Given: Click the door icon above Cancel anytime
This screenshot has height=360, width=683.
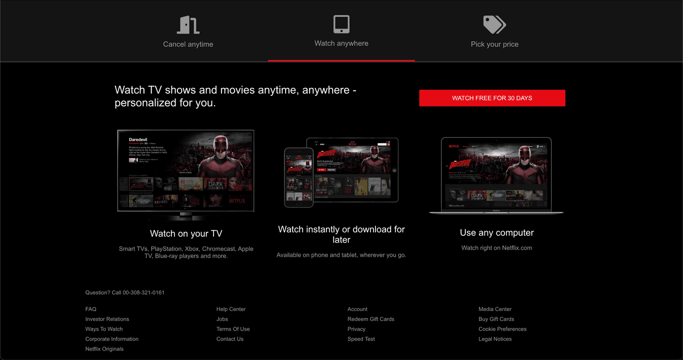Looking at the screenshot, I should pyautogui.click(x=188, y=24).
